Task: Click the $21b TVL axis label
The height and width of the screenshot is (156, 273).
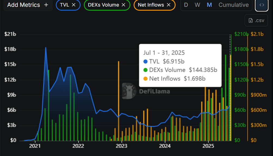Action: click(10, 34)
